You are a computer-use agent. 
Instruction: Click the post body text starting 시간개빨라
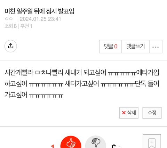82,84
